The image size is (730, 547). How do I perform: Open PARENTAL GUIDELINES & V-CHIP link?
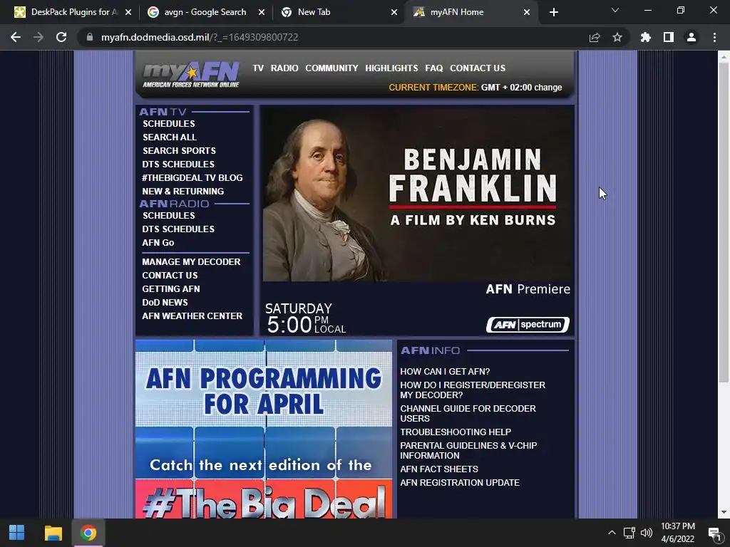(468, 450)
